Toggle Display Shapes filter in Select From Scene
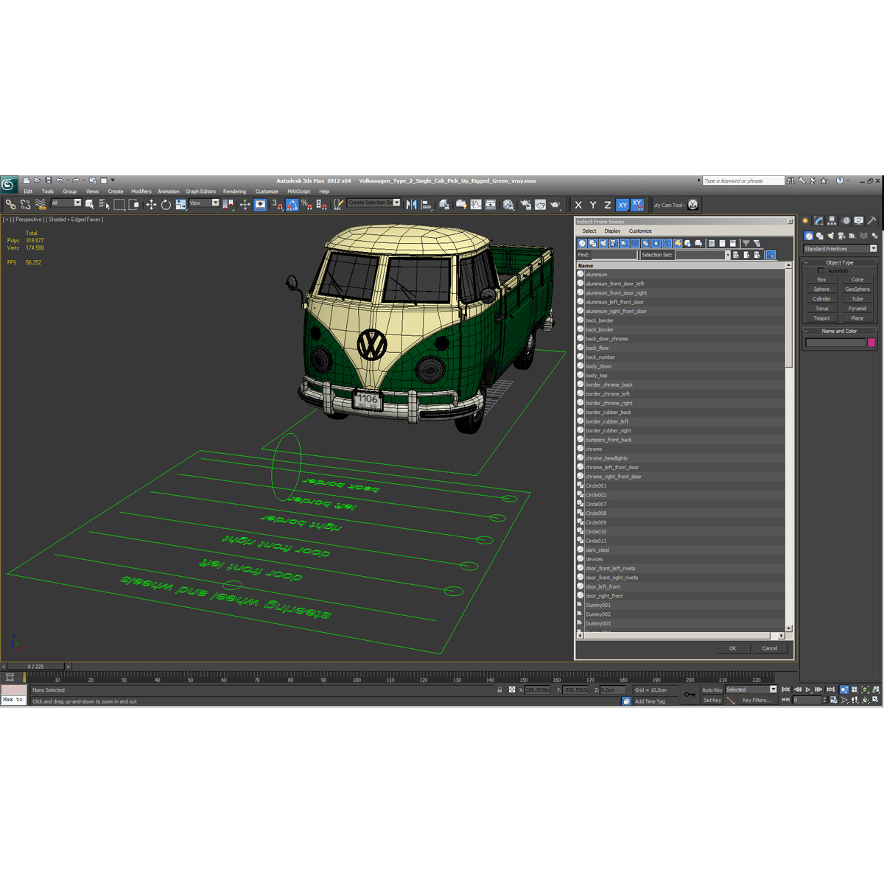884x884 pixels. (x=592, y=243)
